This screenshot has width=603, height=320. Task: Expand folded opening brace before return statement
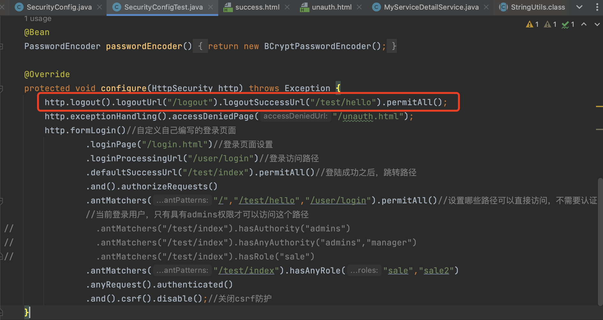point(200,46)
